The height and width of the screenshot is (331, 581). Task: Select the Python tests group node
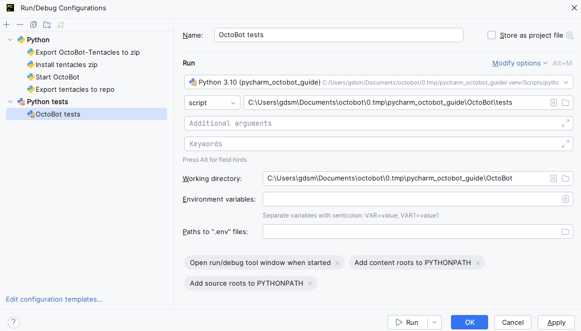(x=47, y=102)
